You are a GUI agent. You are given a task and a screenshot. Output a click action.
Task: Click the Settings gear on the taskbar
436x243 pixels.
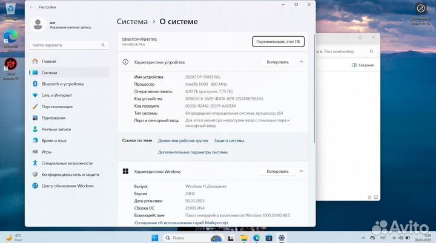coord(282,238)
